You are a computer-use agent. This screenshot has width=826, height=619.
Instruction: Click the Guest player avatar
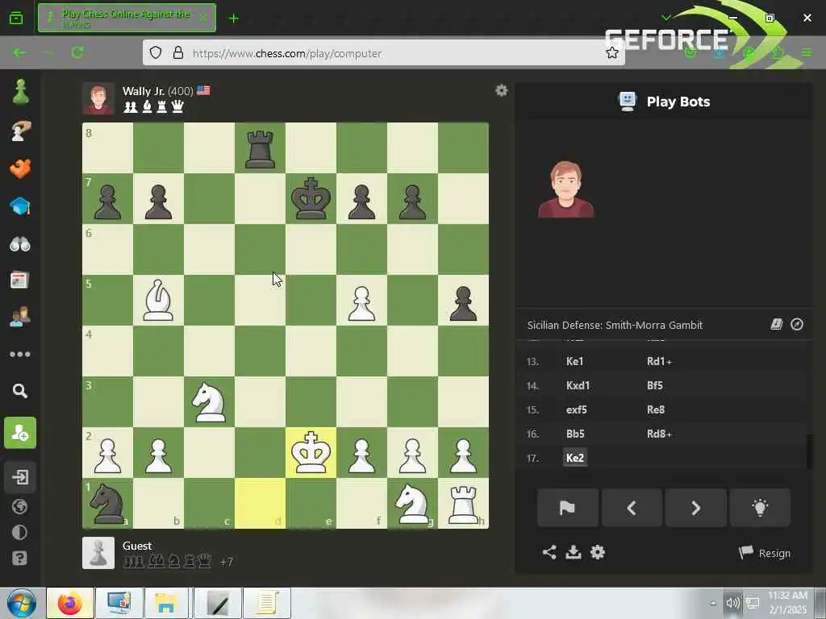point(98,553)
